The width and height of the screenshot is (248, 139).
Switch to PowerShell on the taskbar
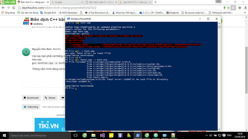pyautogui.click(x=138, y=135)
